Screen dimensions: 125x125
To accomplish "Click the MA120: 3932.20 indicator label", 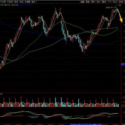I will 11,5.
